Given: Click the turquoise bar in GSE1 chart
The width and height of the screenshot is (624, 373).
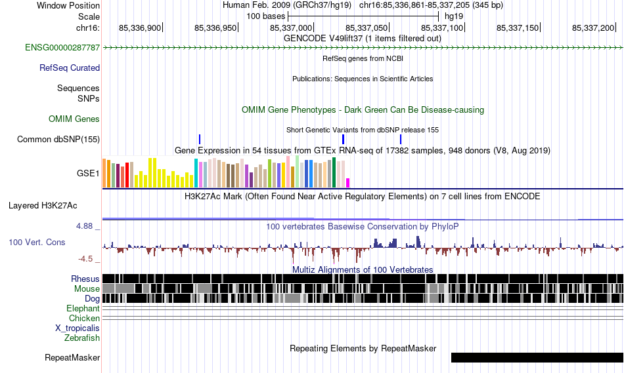Looking at the screenshot, I should coord(196,173).
